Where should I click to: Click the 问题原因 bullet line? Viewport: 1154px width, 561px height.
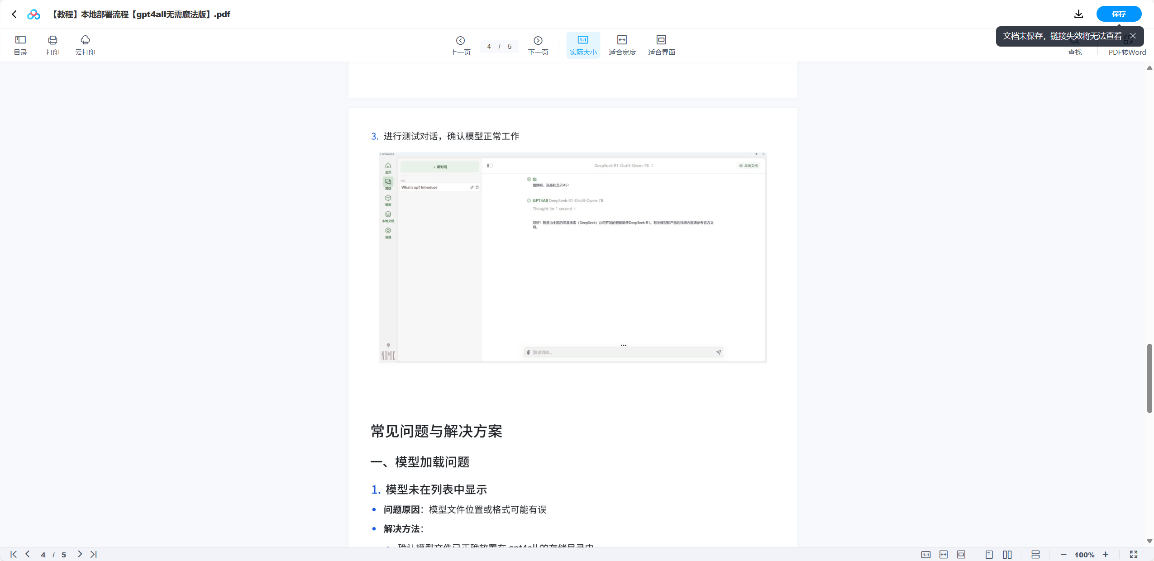pyautogui.click(x=465, y=510)
